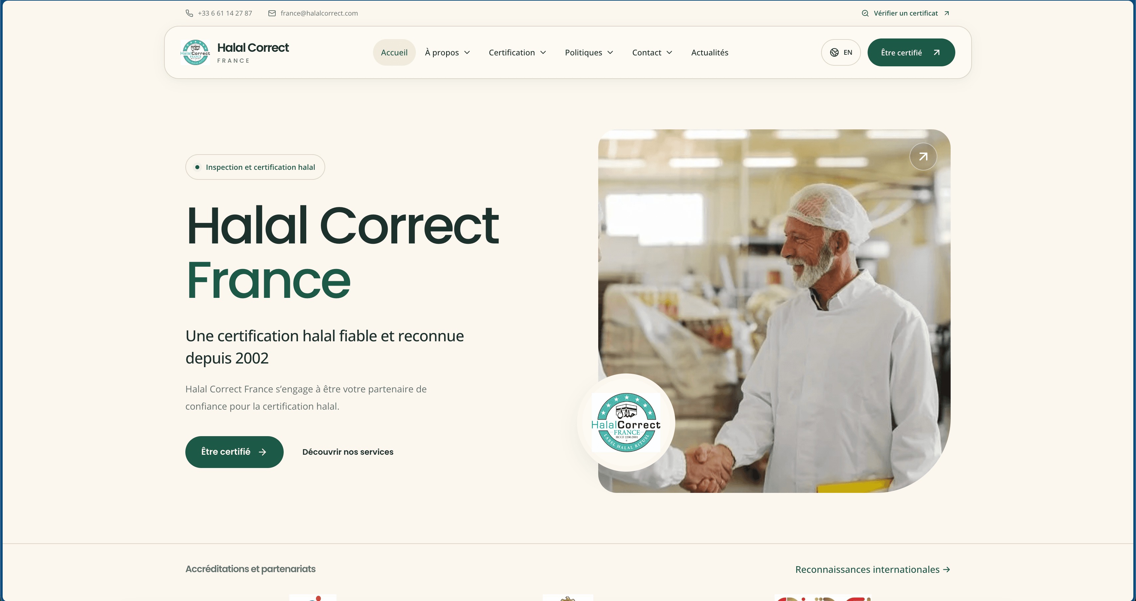The image size is (1136, 601).
Task: Click the globe language icon
Action: point(834,52)
